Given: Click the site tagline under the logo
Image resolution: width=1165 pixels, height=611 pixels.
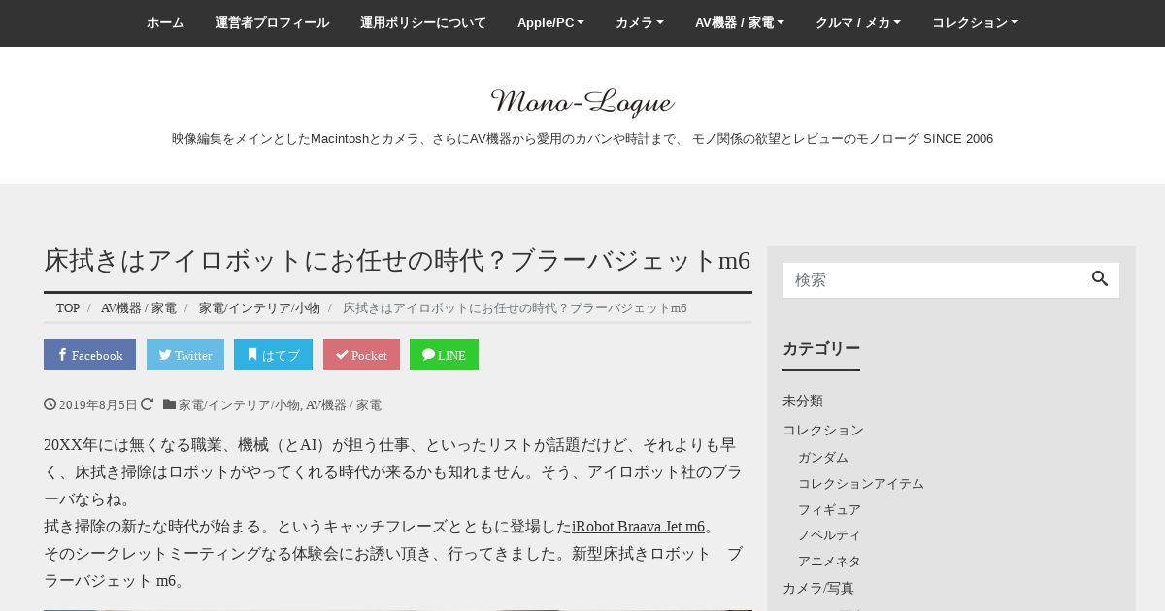Looking at the screenshot, I should pyautogui.click(x=582, y=139).
